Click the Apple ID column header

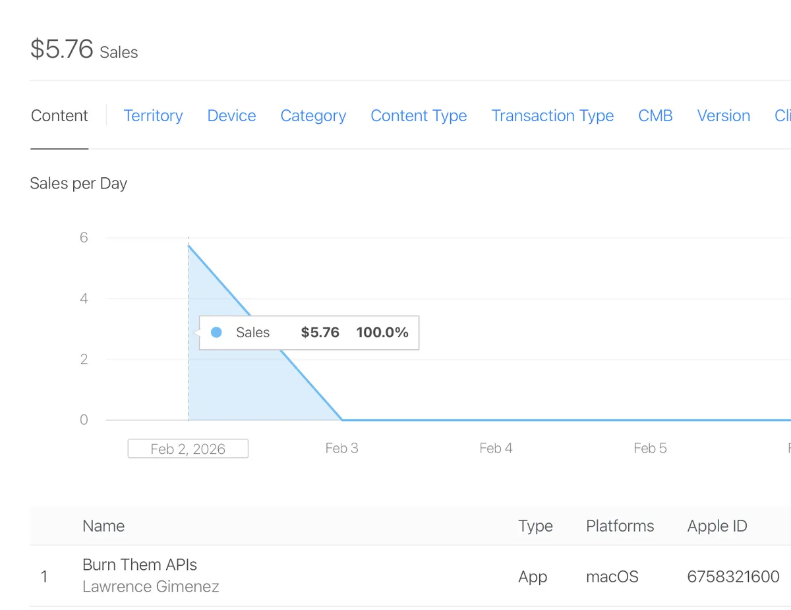tap(717, 526)
